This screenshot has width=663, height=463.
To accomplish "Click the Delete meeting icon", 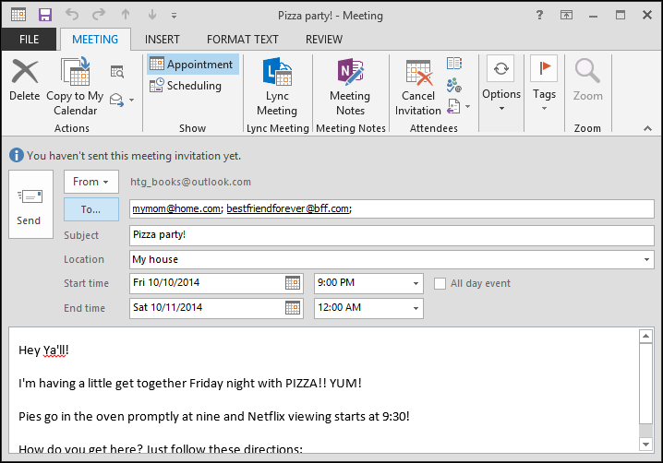I will click(x=25, y=71).
